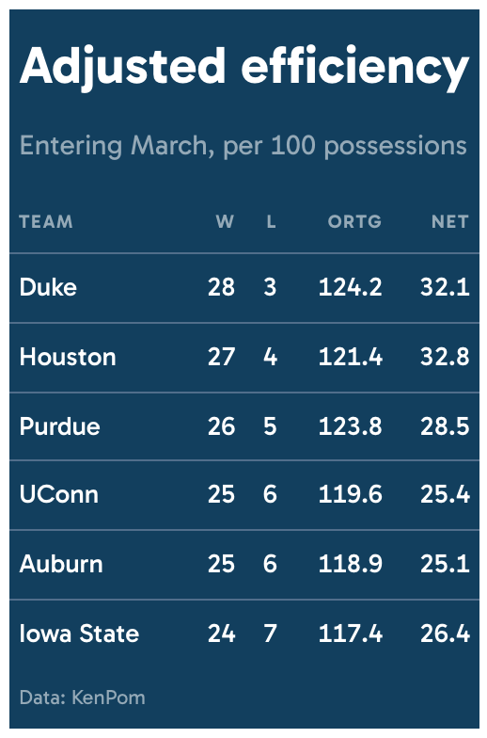487x738 pixels.
Task: Click Auburn's ORTG value 118.9
Action: 351,564
